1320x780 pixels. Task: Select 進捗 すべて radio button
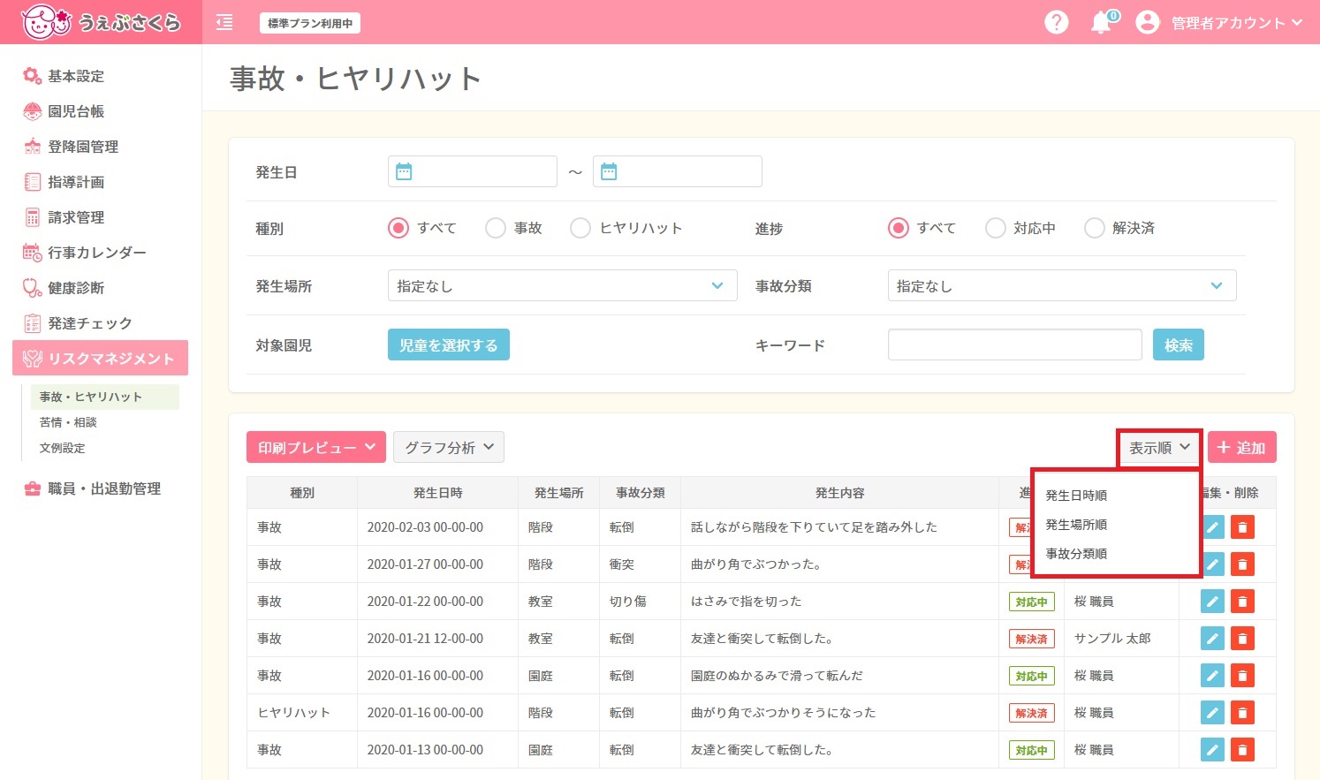(899, 228)
